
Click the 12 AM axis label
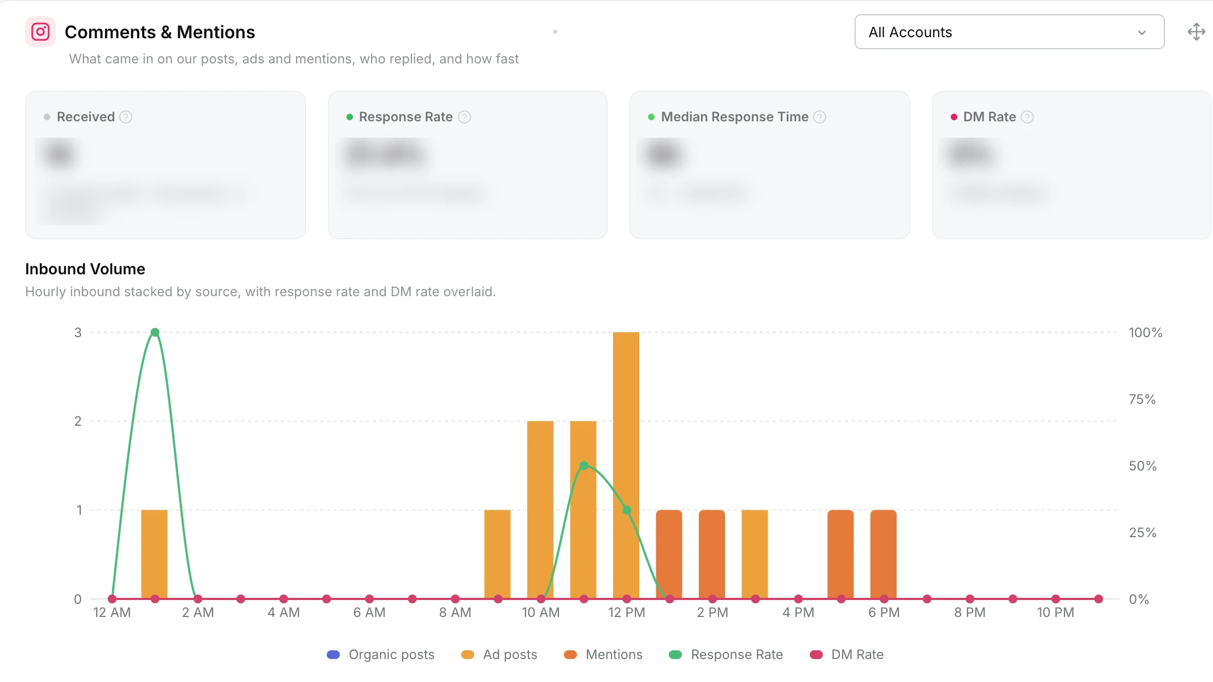click(112, 613)
